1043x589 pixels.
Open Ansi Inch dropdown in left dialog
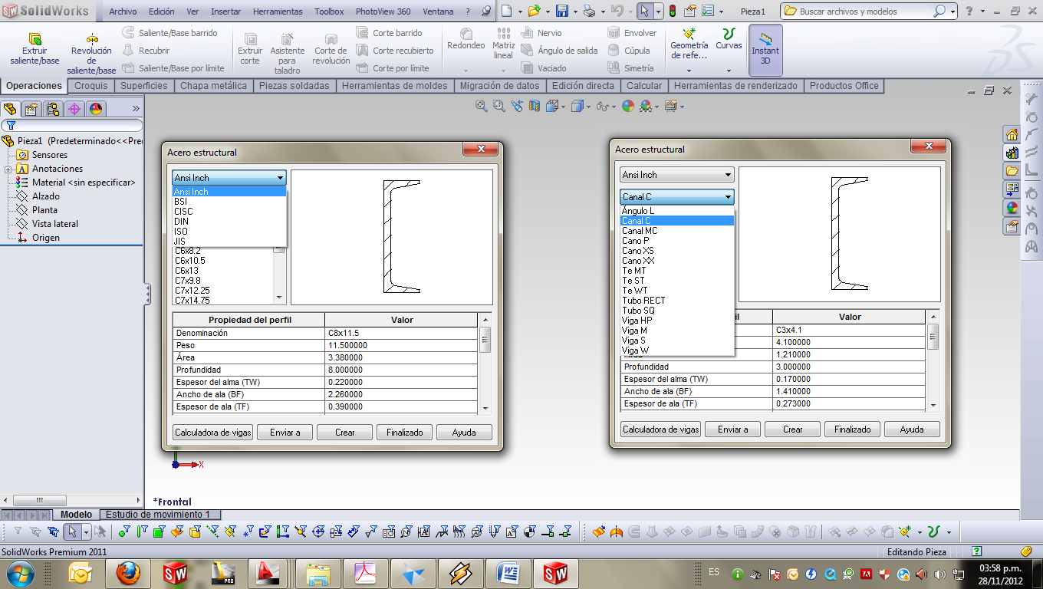pos(229,178)
